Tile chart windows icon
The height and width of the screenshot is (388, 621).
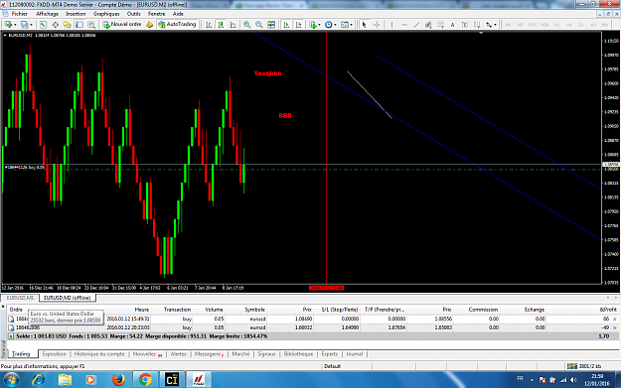(271, 25)
